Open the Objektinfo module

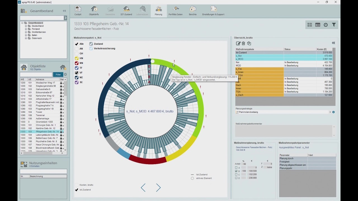[x=94, y=11]
